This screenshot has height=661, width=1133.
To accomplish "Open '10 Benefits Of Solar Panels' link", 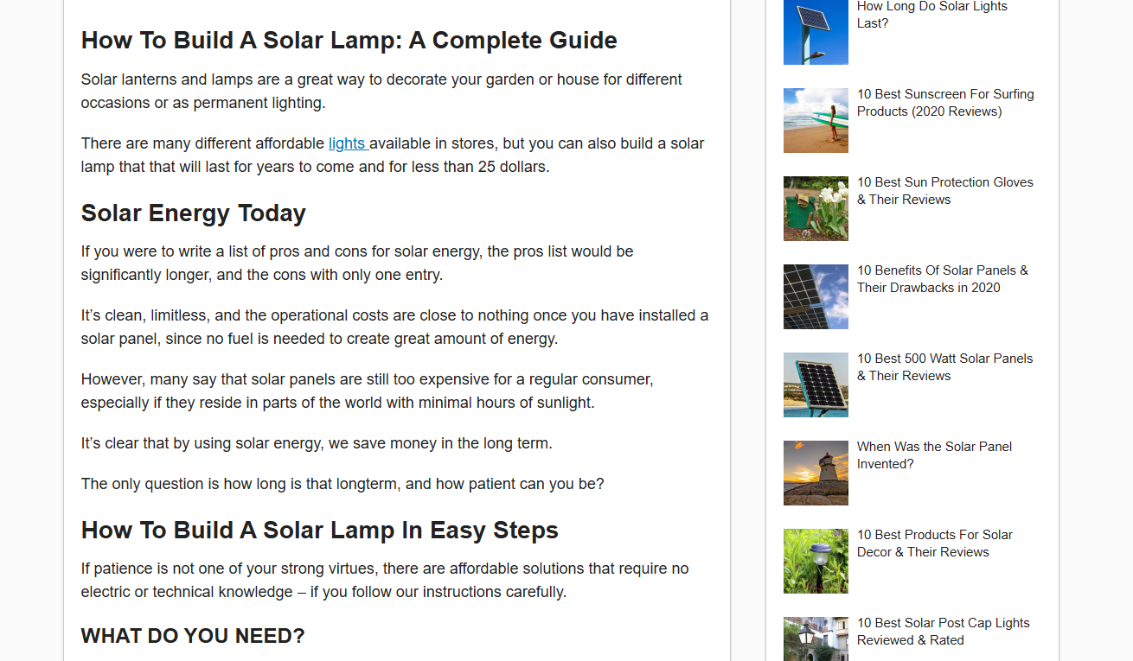I will [942, 279].
